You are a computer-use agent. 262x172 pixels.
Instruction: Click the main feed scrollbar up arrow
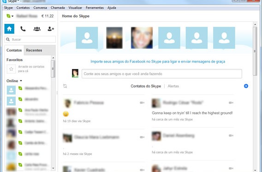[x=255, y=24]
